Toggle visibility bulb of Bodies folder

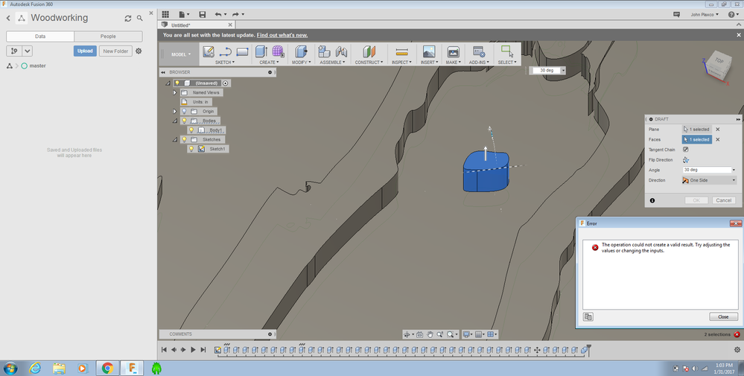[x=184, y=121]
